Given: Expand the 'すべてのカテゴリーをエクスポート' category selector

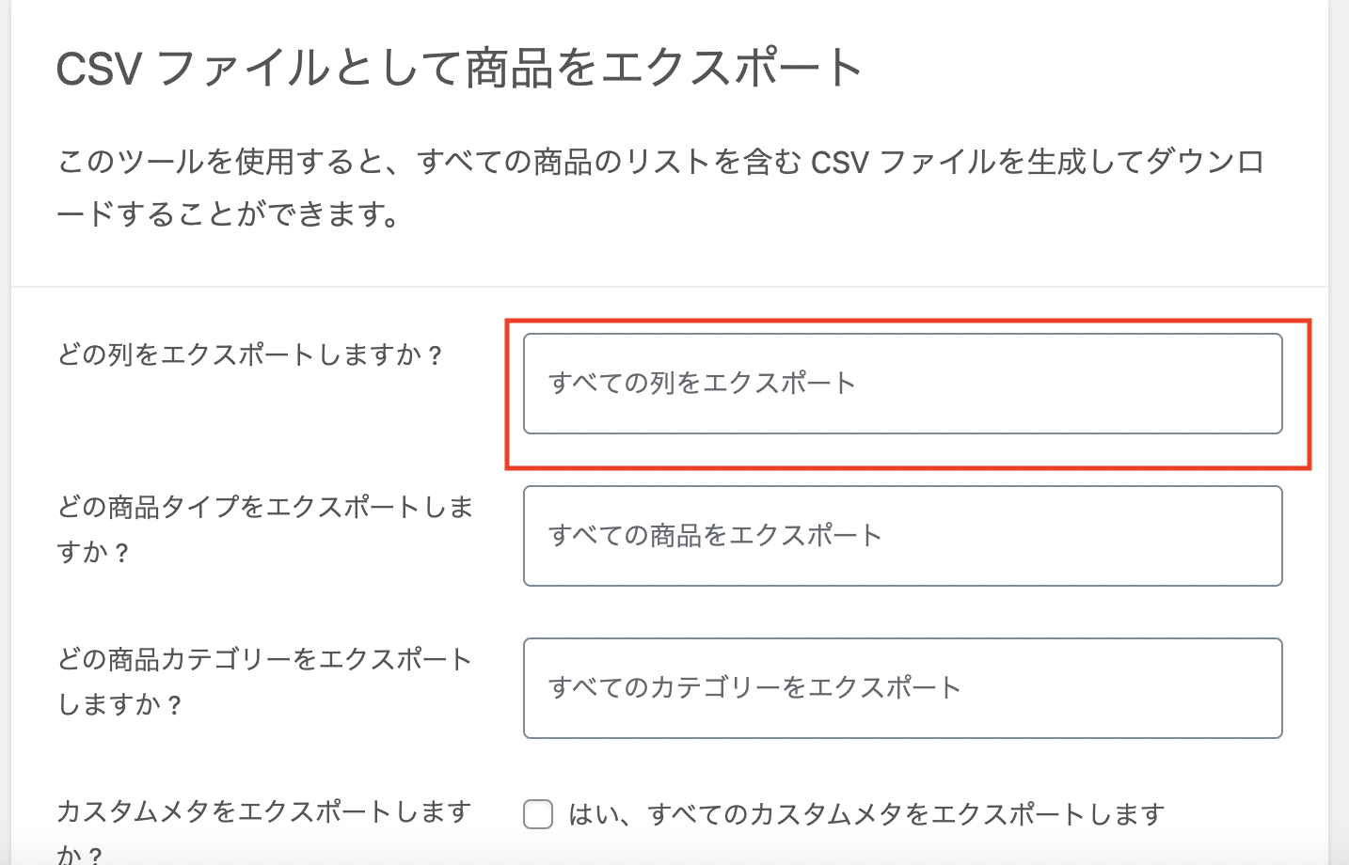Looking at the screenshot, I should click(x=901, y=688).
